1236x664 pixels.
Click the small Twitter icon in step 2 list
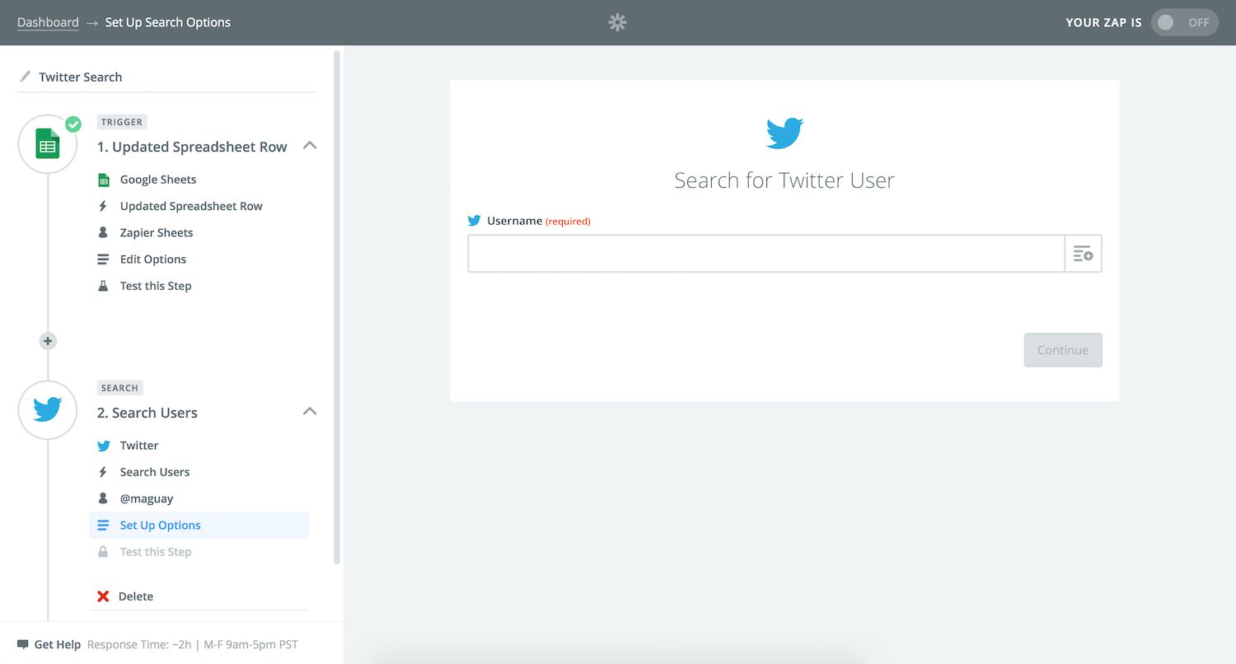(103, 446)
